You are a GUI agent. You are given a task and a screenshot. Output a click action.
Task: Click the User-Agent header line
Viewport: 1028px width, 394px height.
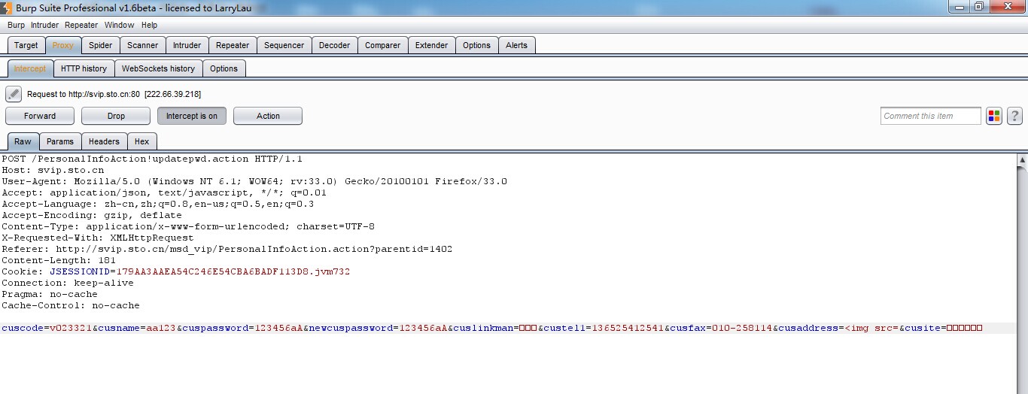click(x=254, y=181)
